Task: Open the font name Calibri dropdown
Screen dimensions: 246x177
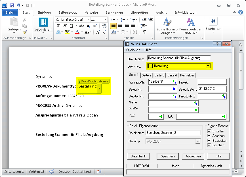Action: (88, 20)
